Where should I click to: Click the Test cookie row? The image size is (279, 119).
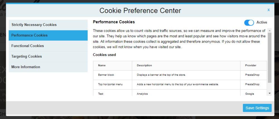[x=101, y=94]
